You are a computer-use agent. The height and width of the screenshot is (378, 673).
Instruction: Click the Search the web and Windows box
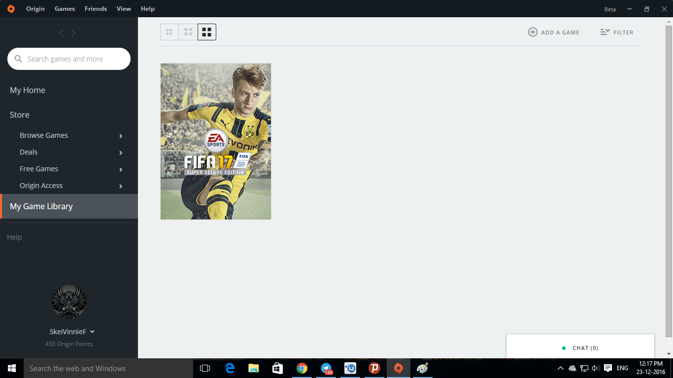108,368
